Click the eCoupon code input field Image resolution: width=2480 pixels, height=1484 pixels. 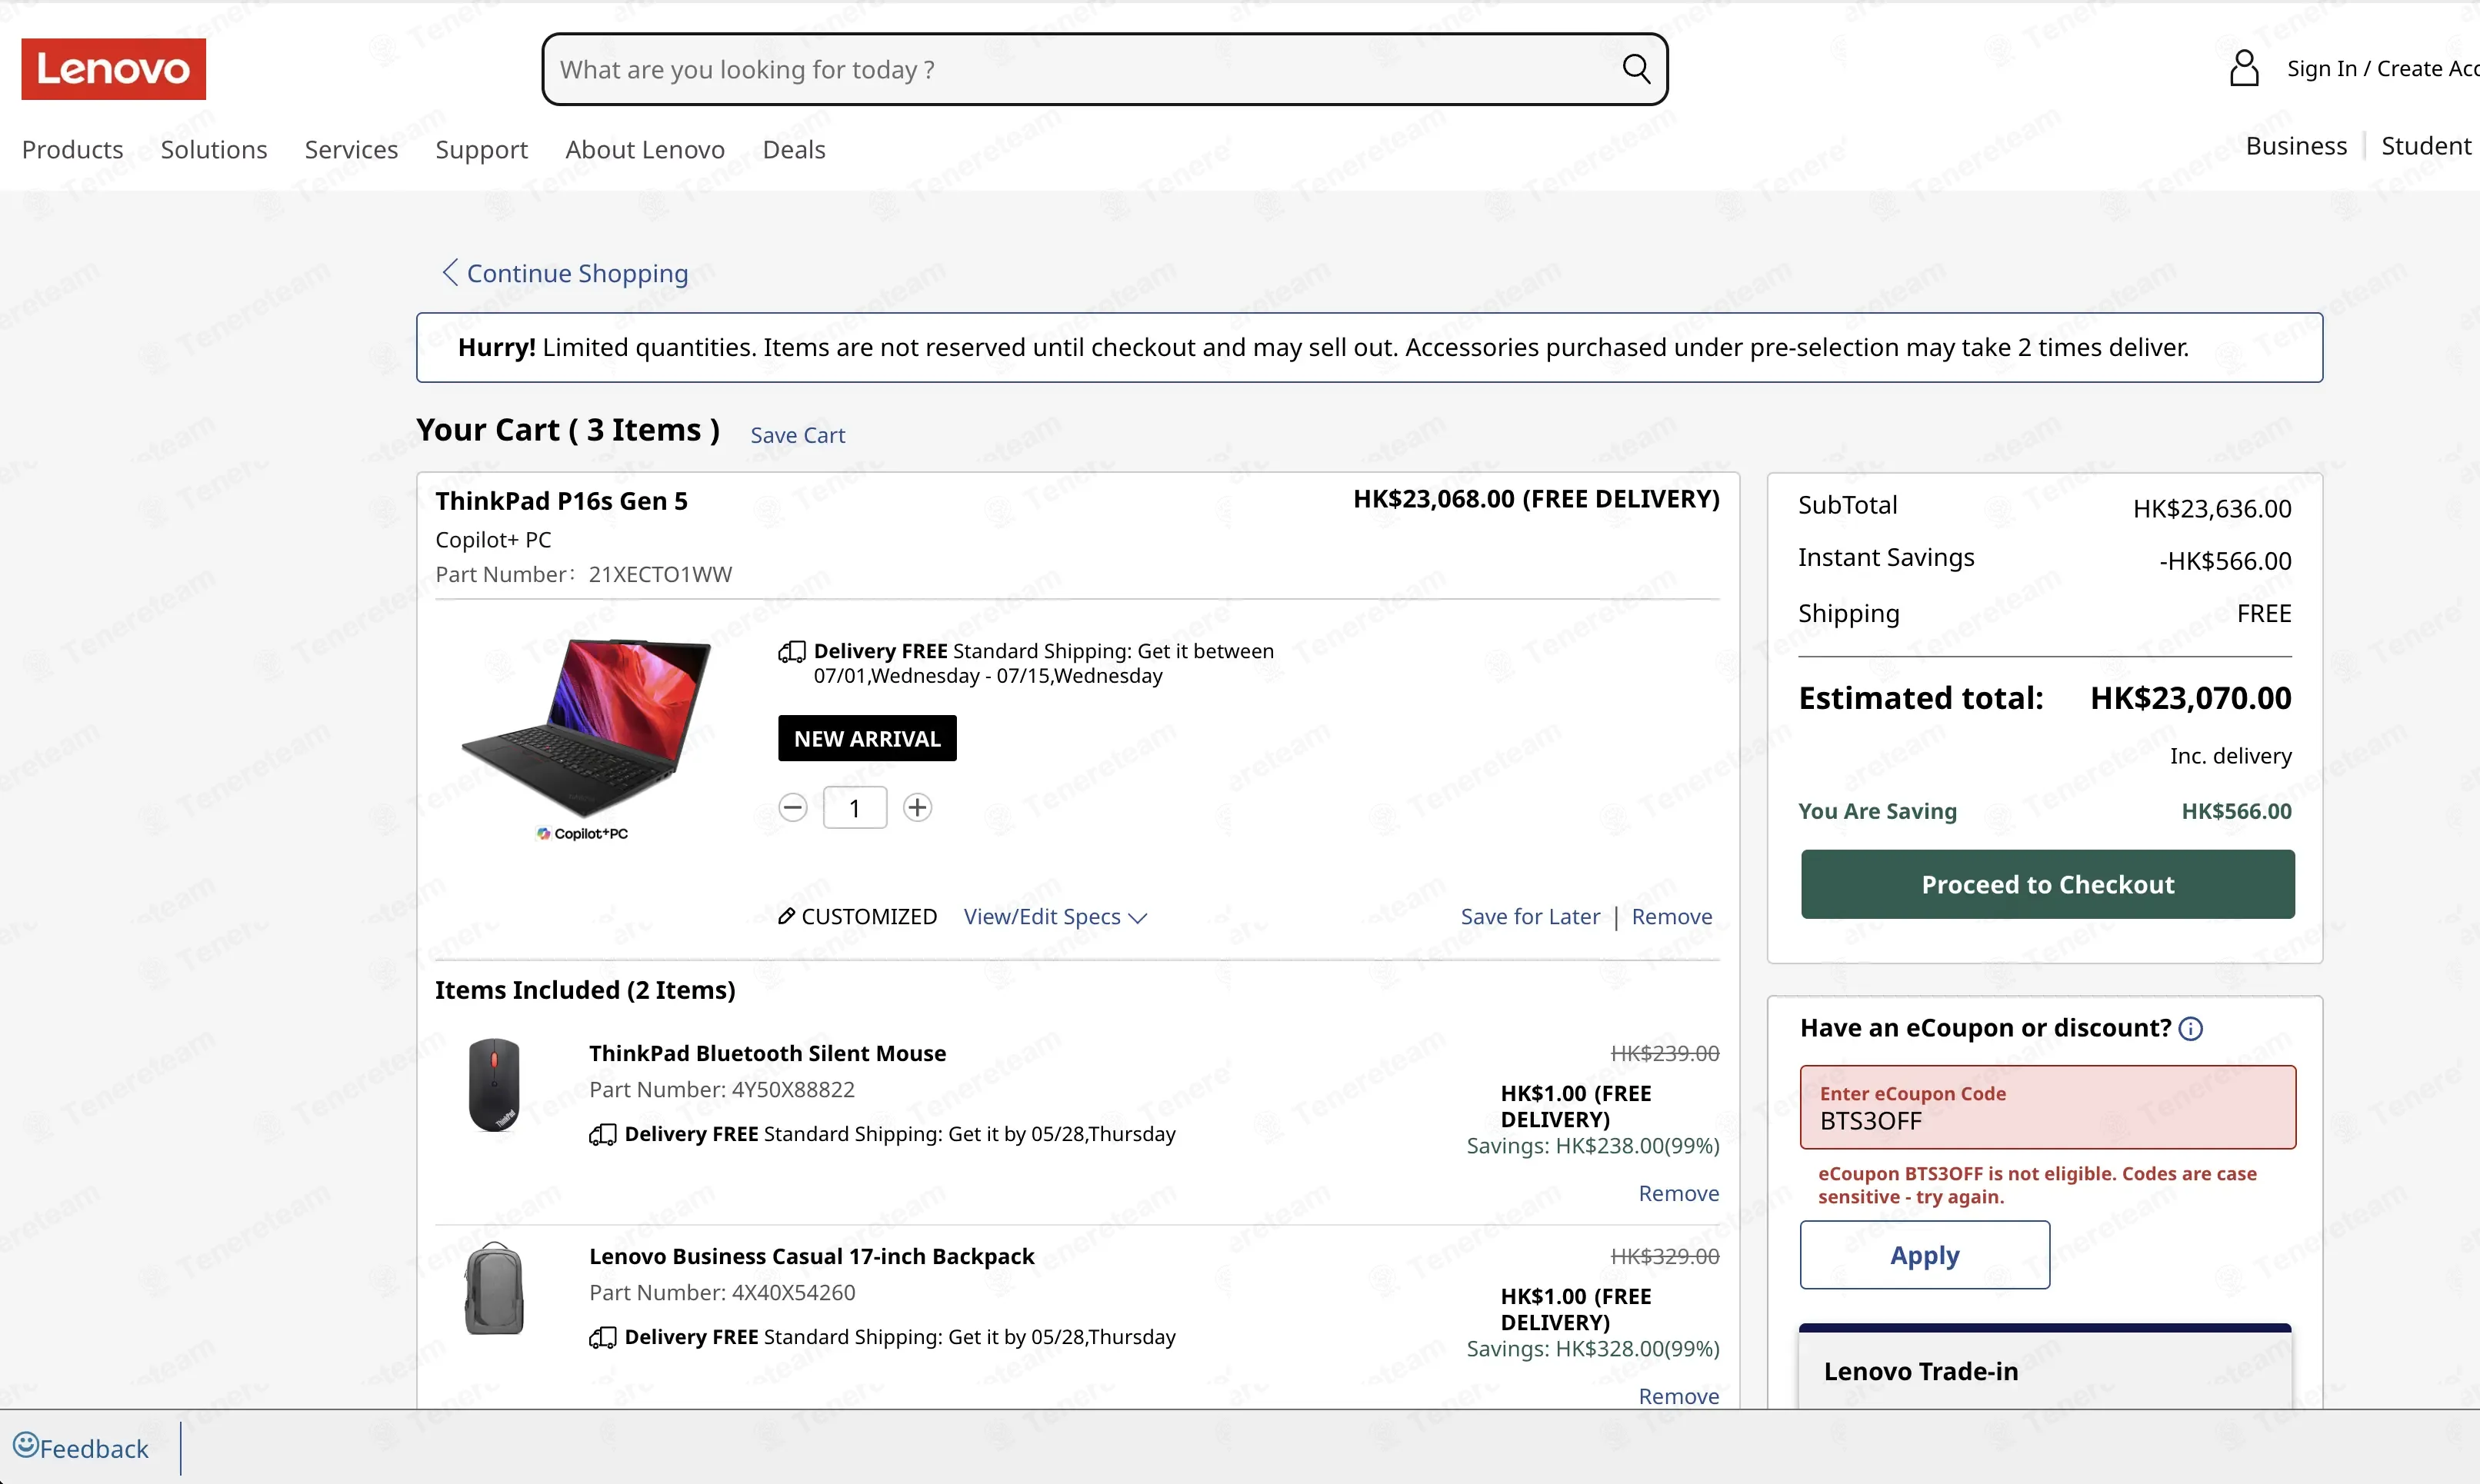pos(2048,1107)
